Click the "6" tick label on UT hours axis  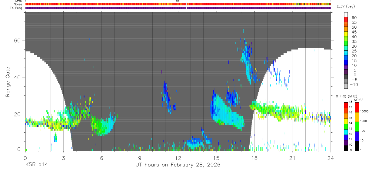(101, 158)
